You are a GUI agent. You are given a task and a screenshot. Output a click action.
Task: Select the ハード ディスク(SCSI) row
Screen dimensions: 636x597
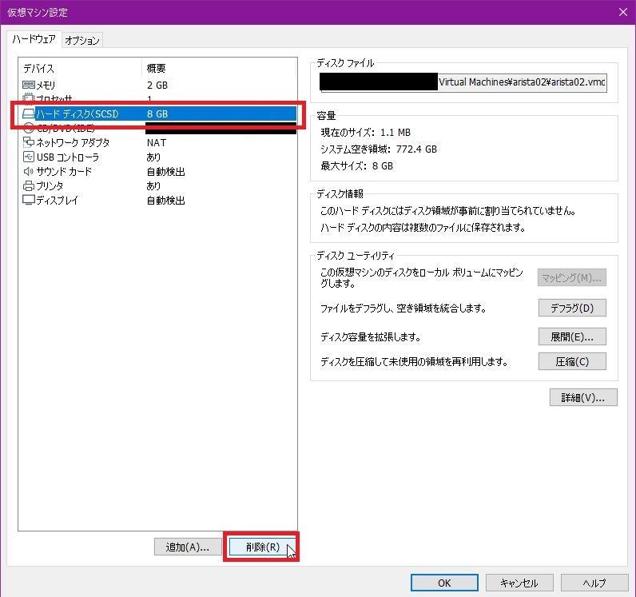coord(157,113)
